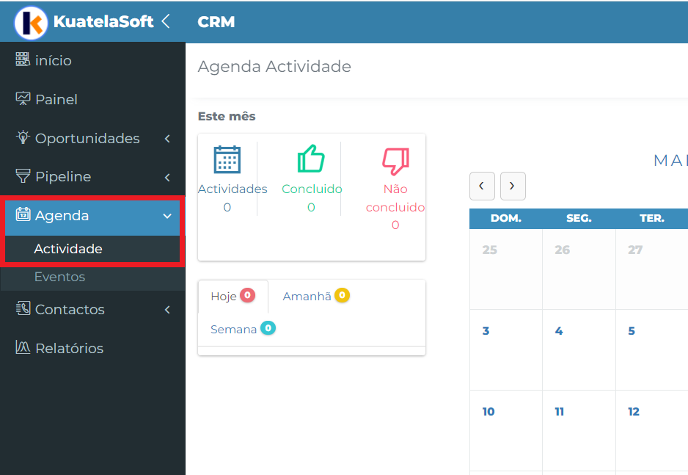Click the SEG. column header
Screen dimensions: 688x475
pyautogui.click(x=579, y=218)
